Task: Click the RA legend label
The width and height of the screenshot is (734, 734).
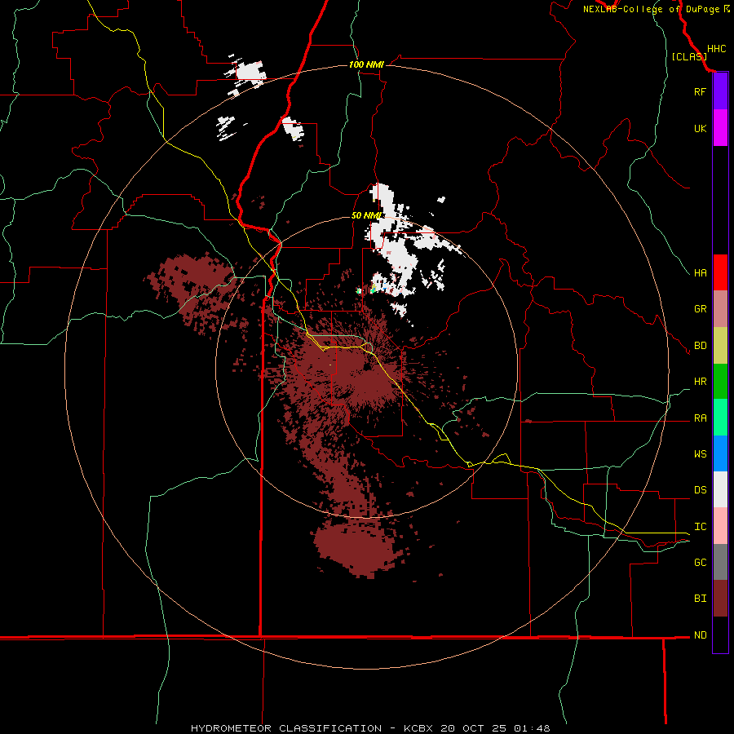Action: 700,418
